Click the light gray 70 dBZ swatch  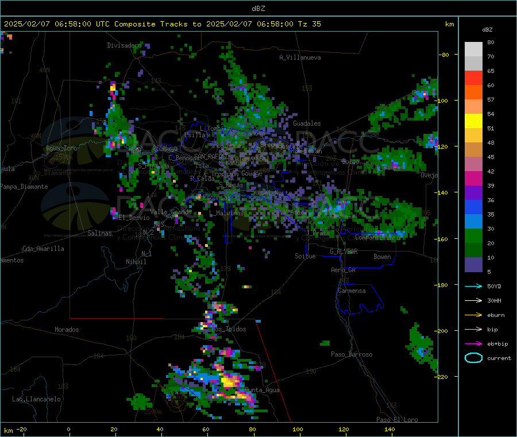point(473,49)
